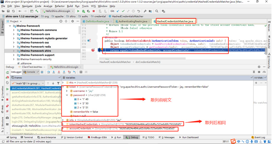Viewport: 272px width, 144px height.
Task: Hide the Project panel with the minus icon
Action: click(x=78, y=21)
